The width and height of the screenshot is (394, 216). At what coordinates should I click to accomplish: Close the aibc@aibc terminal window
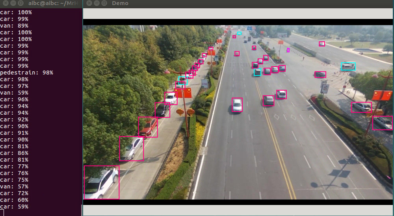tap(6, 3)
